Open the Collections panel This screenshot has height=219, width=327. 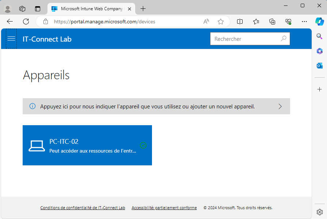[x=272, y=22]
